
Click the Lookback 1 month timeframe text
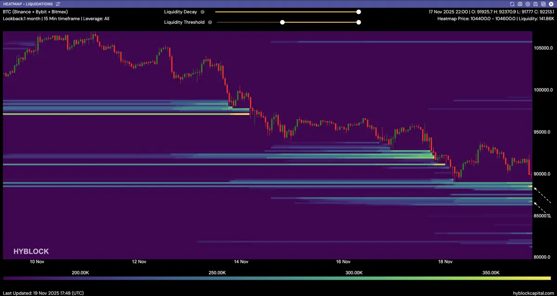point(56,19)
